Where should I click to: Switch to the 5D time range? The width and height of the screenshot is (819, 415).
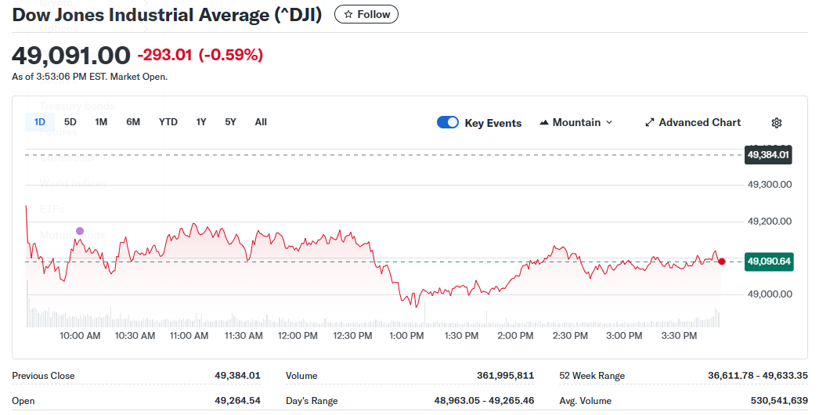tap(70, 122)
